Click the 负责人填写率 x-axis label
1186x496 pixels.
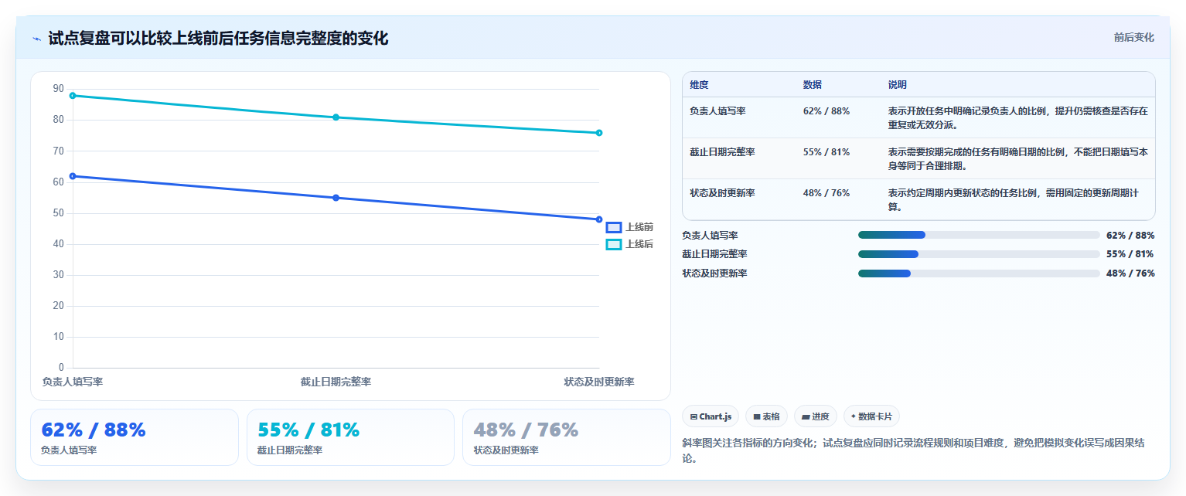click(x=73, y=382)
